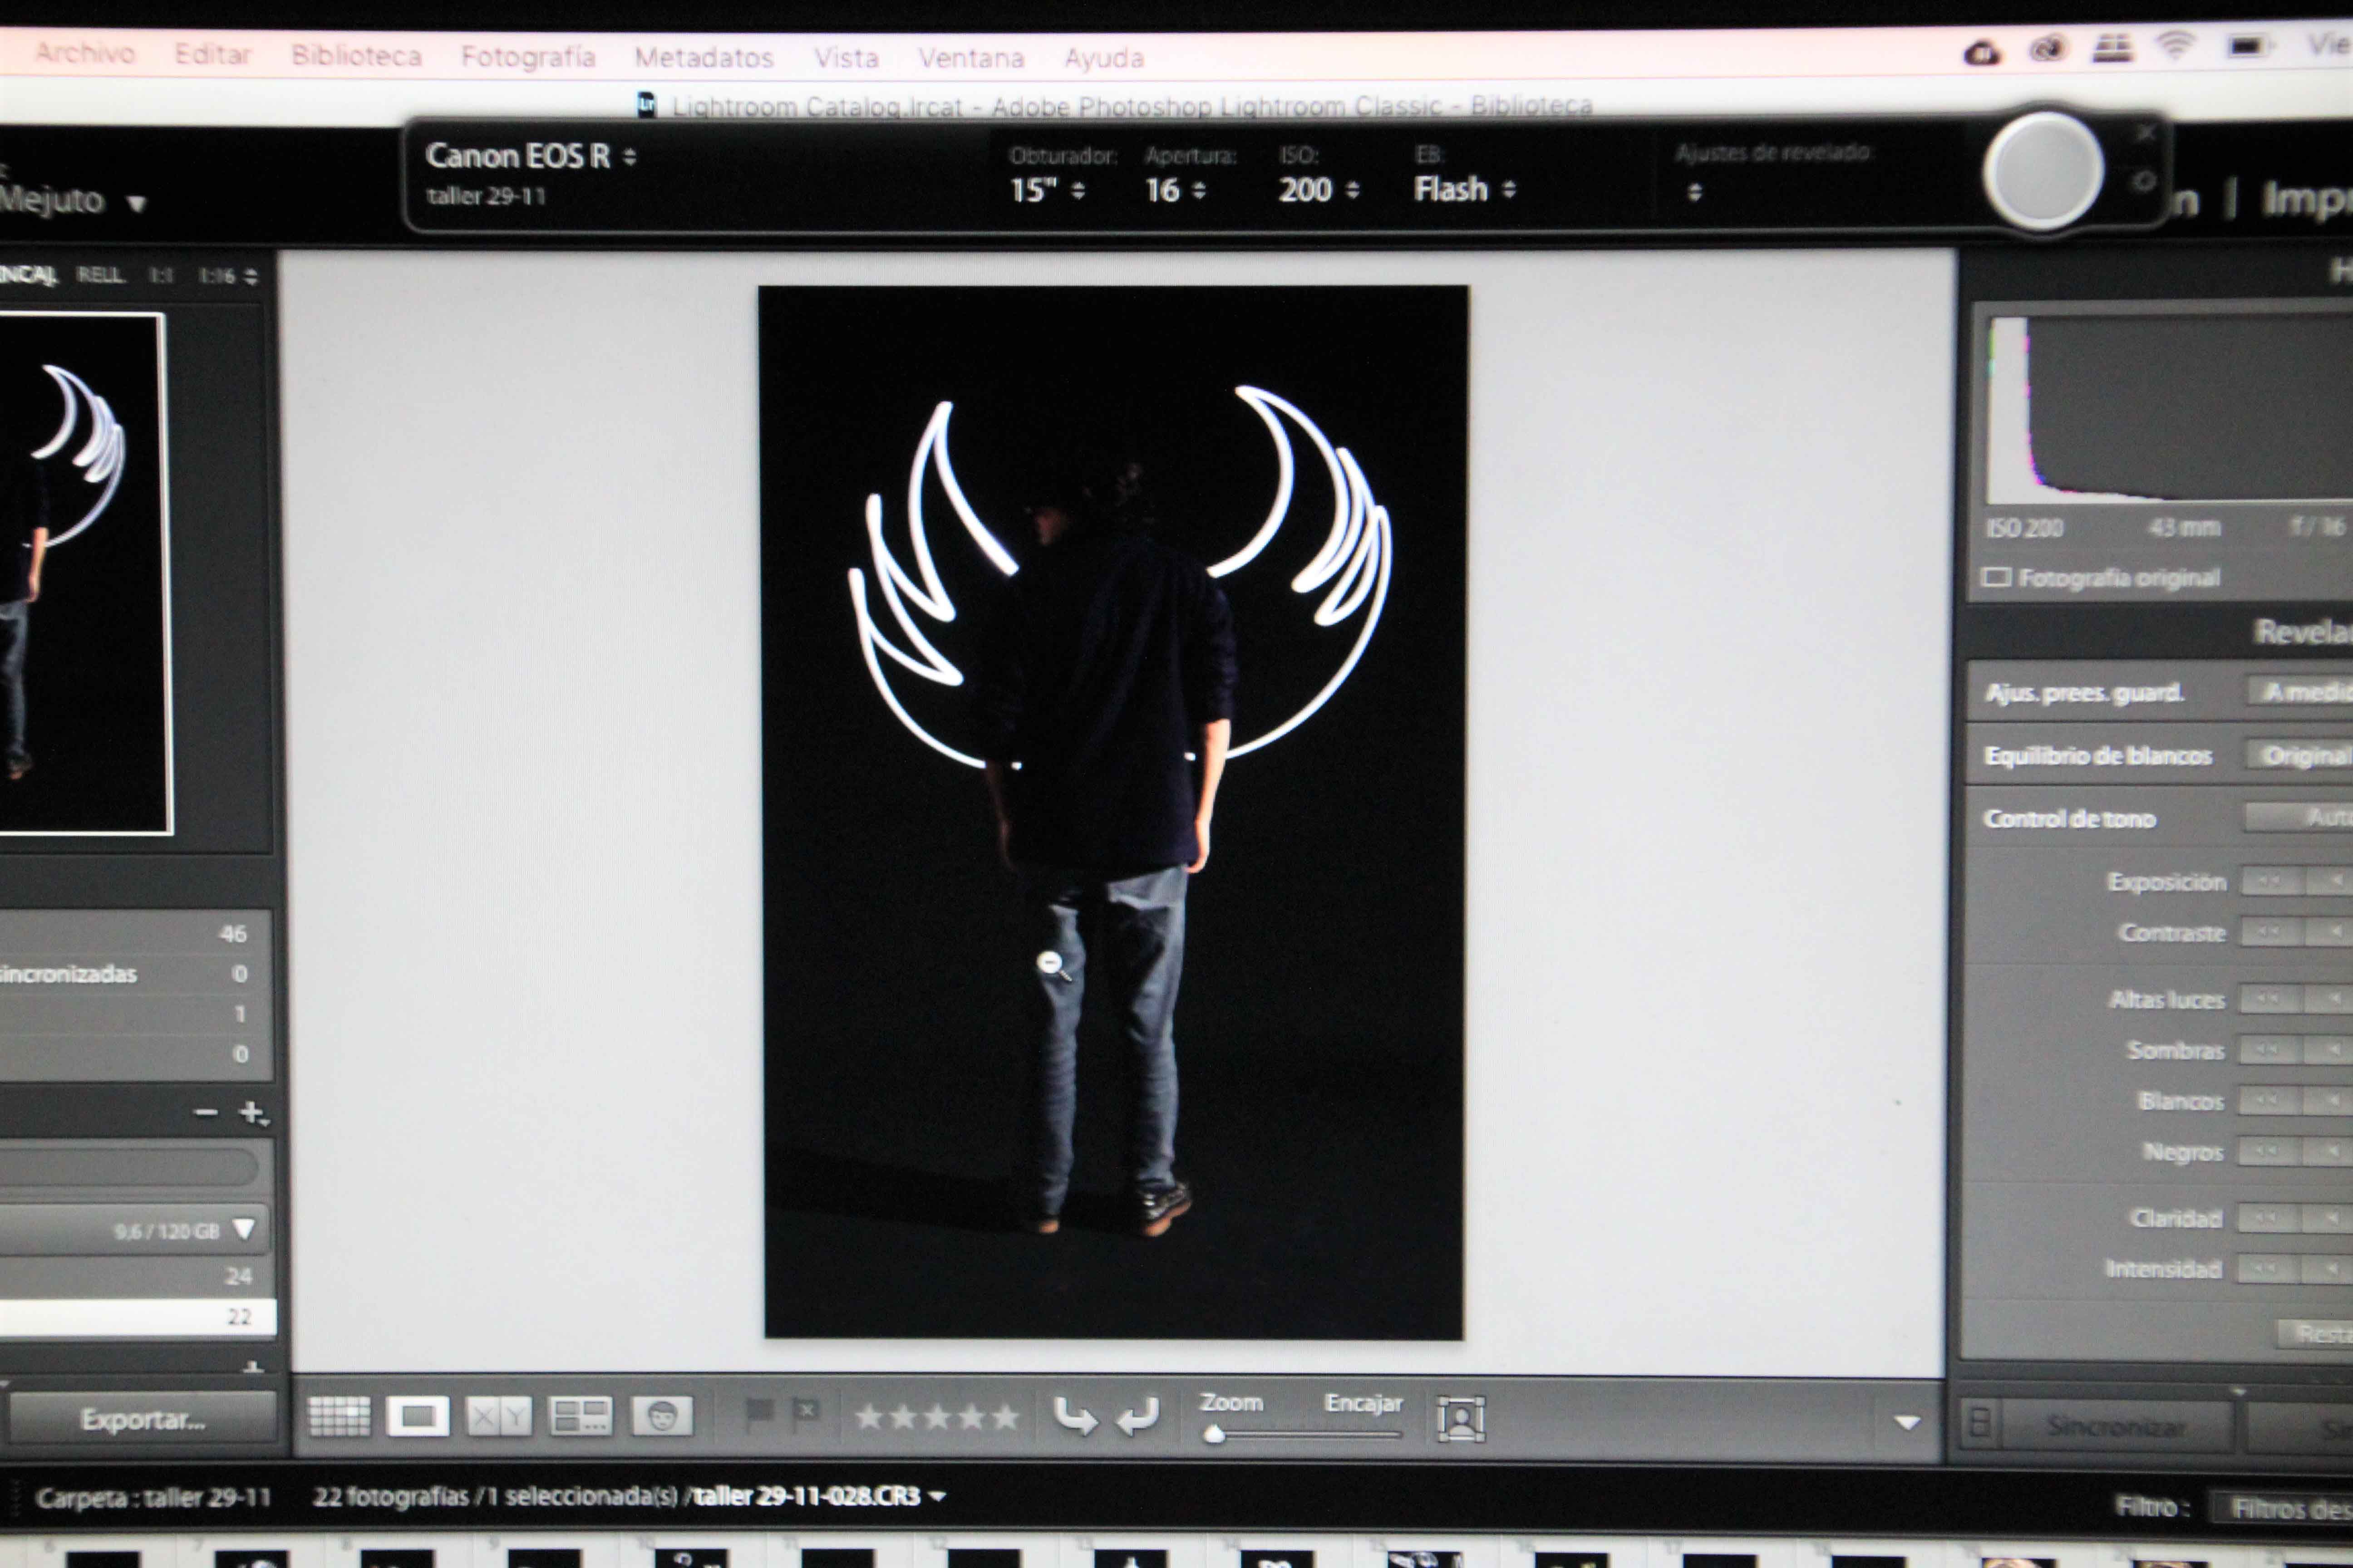Flag photo as pick
This screenshot has height=1568, width=2353.
coord(760,1414)
